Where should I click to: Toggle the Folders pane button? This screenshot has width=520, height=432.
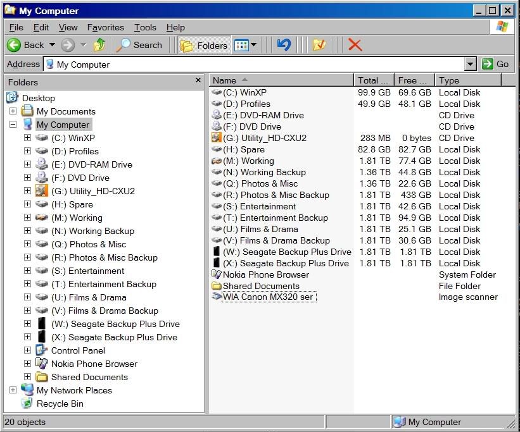click(x=205, y=45)
